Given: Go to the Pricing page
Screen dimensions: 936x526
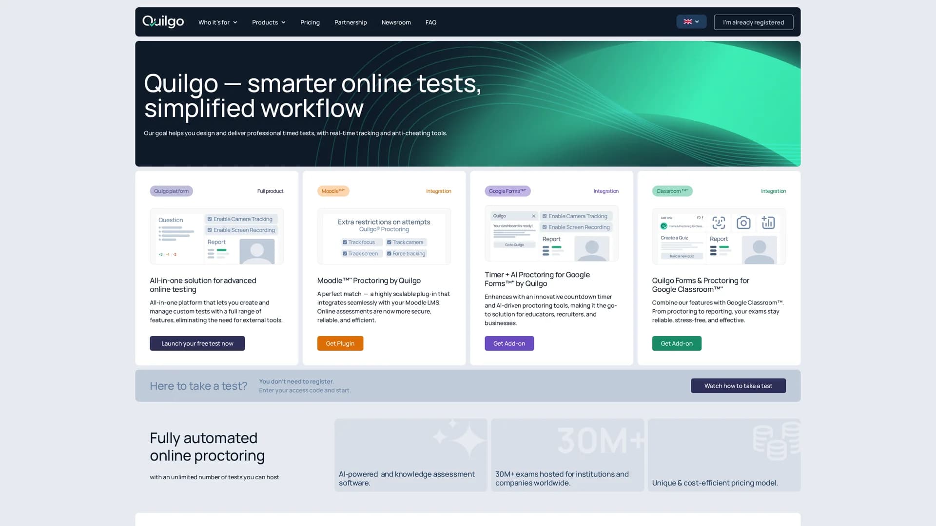Looking at the screenshot, I should [x=310, y=22].
